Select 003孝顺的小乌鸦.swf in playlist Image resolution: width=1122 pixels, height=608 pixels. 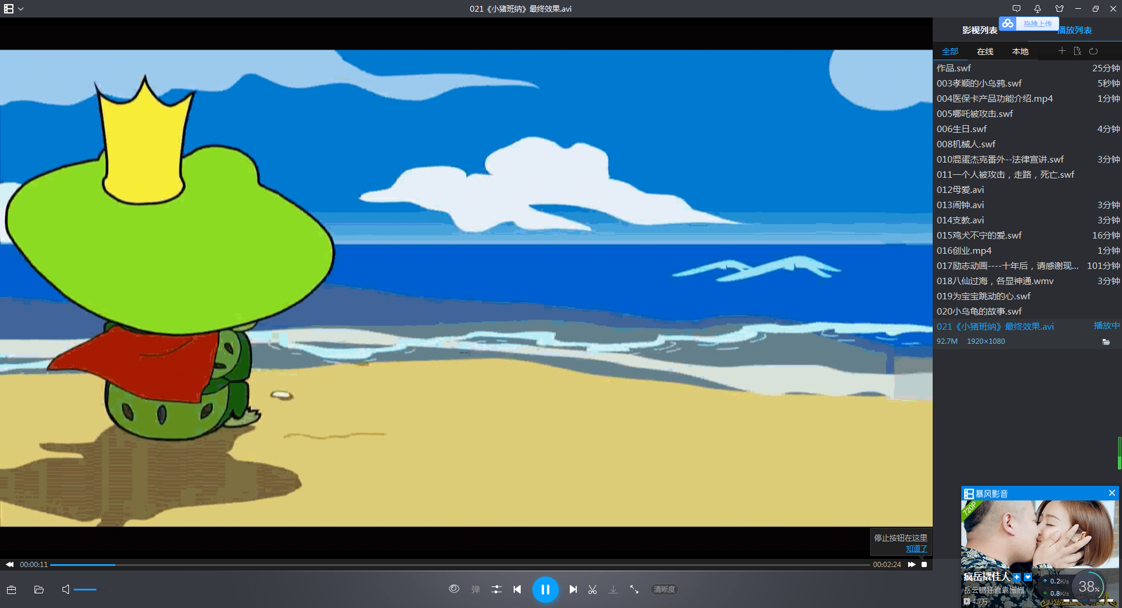pos(1027,84)
